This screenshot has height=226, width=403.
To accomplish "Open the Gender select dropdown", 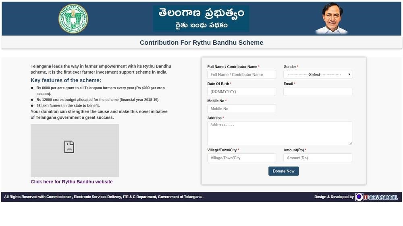I will (318, 74).
